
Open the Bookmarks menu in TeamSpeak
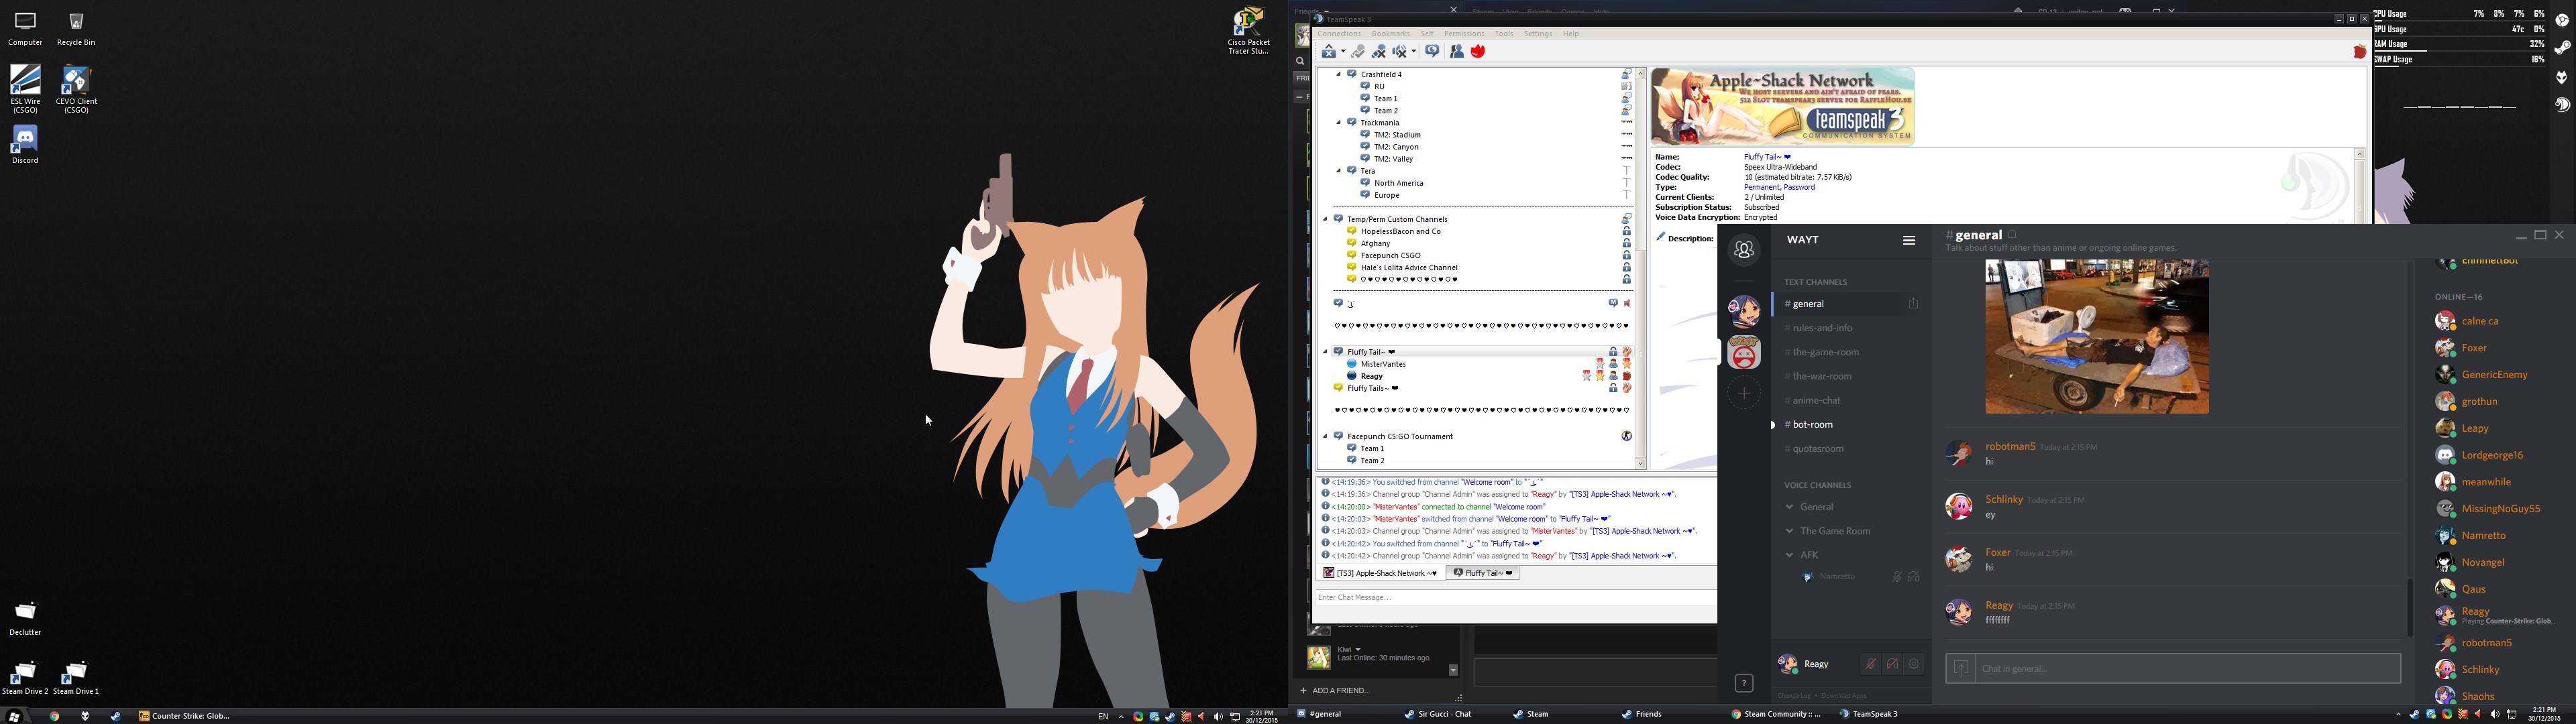(1390, 34)
